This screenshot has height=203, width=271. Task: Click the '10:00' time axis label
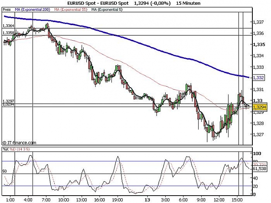[64, 200]
